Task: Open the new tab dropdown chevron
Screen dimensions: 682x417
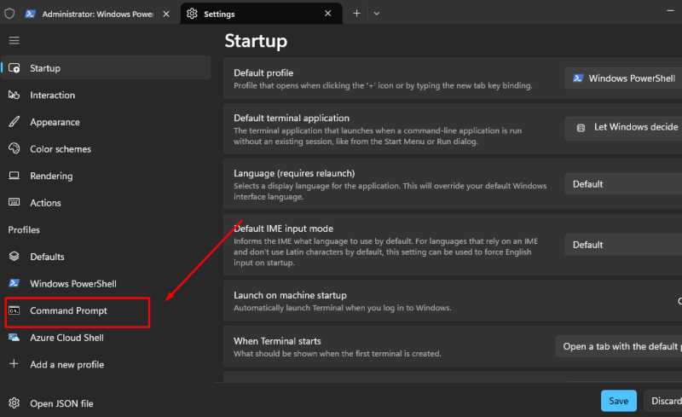Action: pos(377,14)
